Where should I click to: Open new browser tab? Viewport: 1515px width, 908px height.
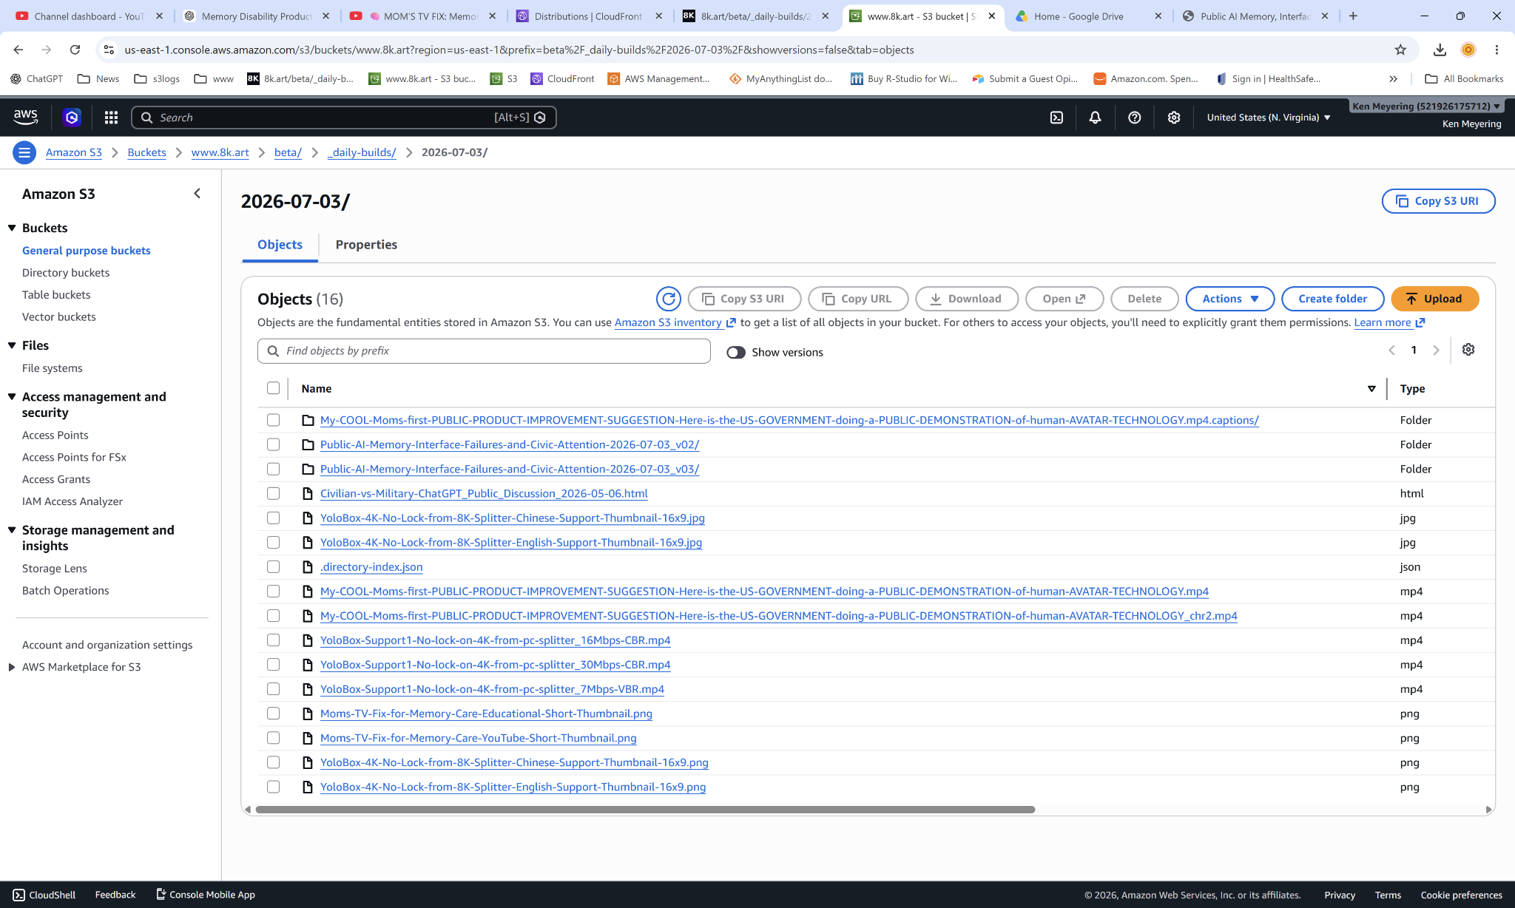pyautogui.click(x=1353, y=16)
